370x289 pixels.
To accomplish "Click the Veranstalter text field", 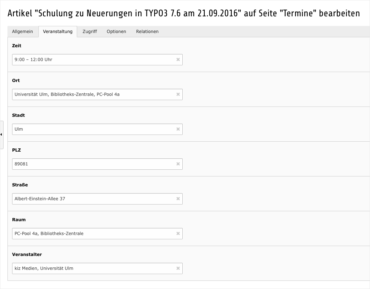I will tap(92, 268).
